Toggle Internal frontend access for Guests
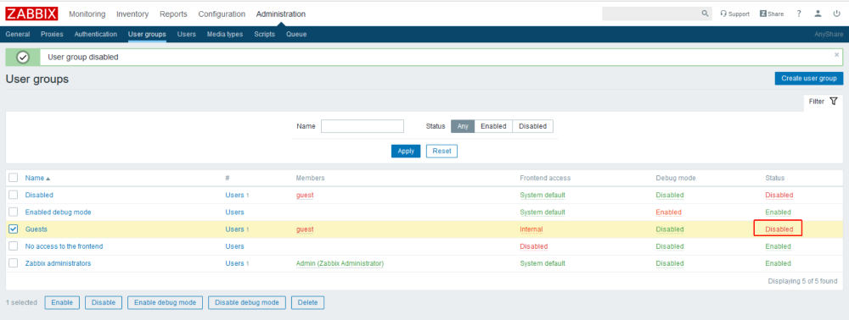Viewport: 849px width, 320px height. tap(531, 229)
